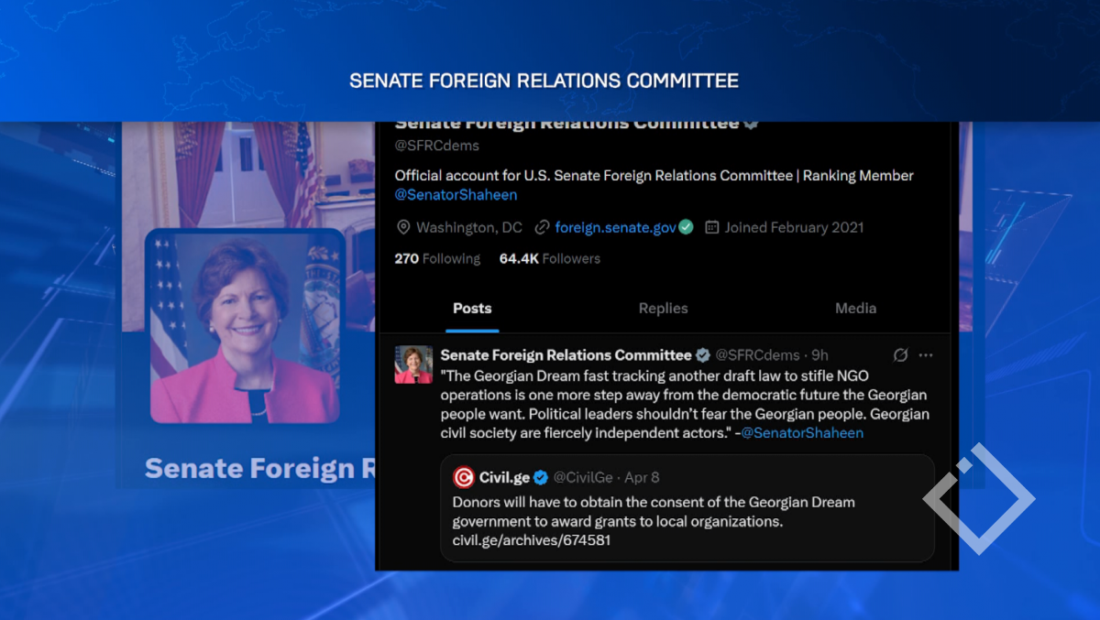Open the three-dot More menu on post
1100x620 pixels.
click(x=926, y=355)
